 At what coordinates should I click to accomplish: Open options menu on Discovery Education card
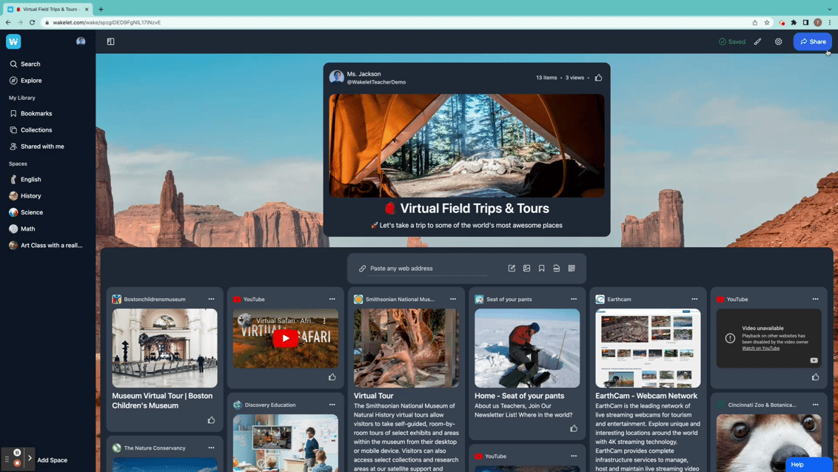(x=332, y=405)
